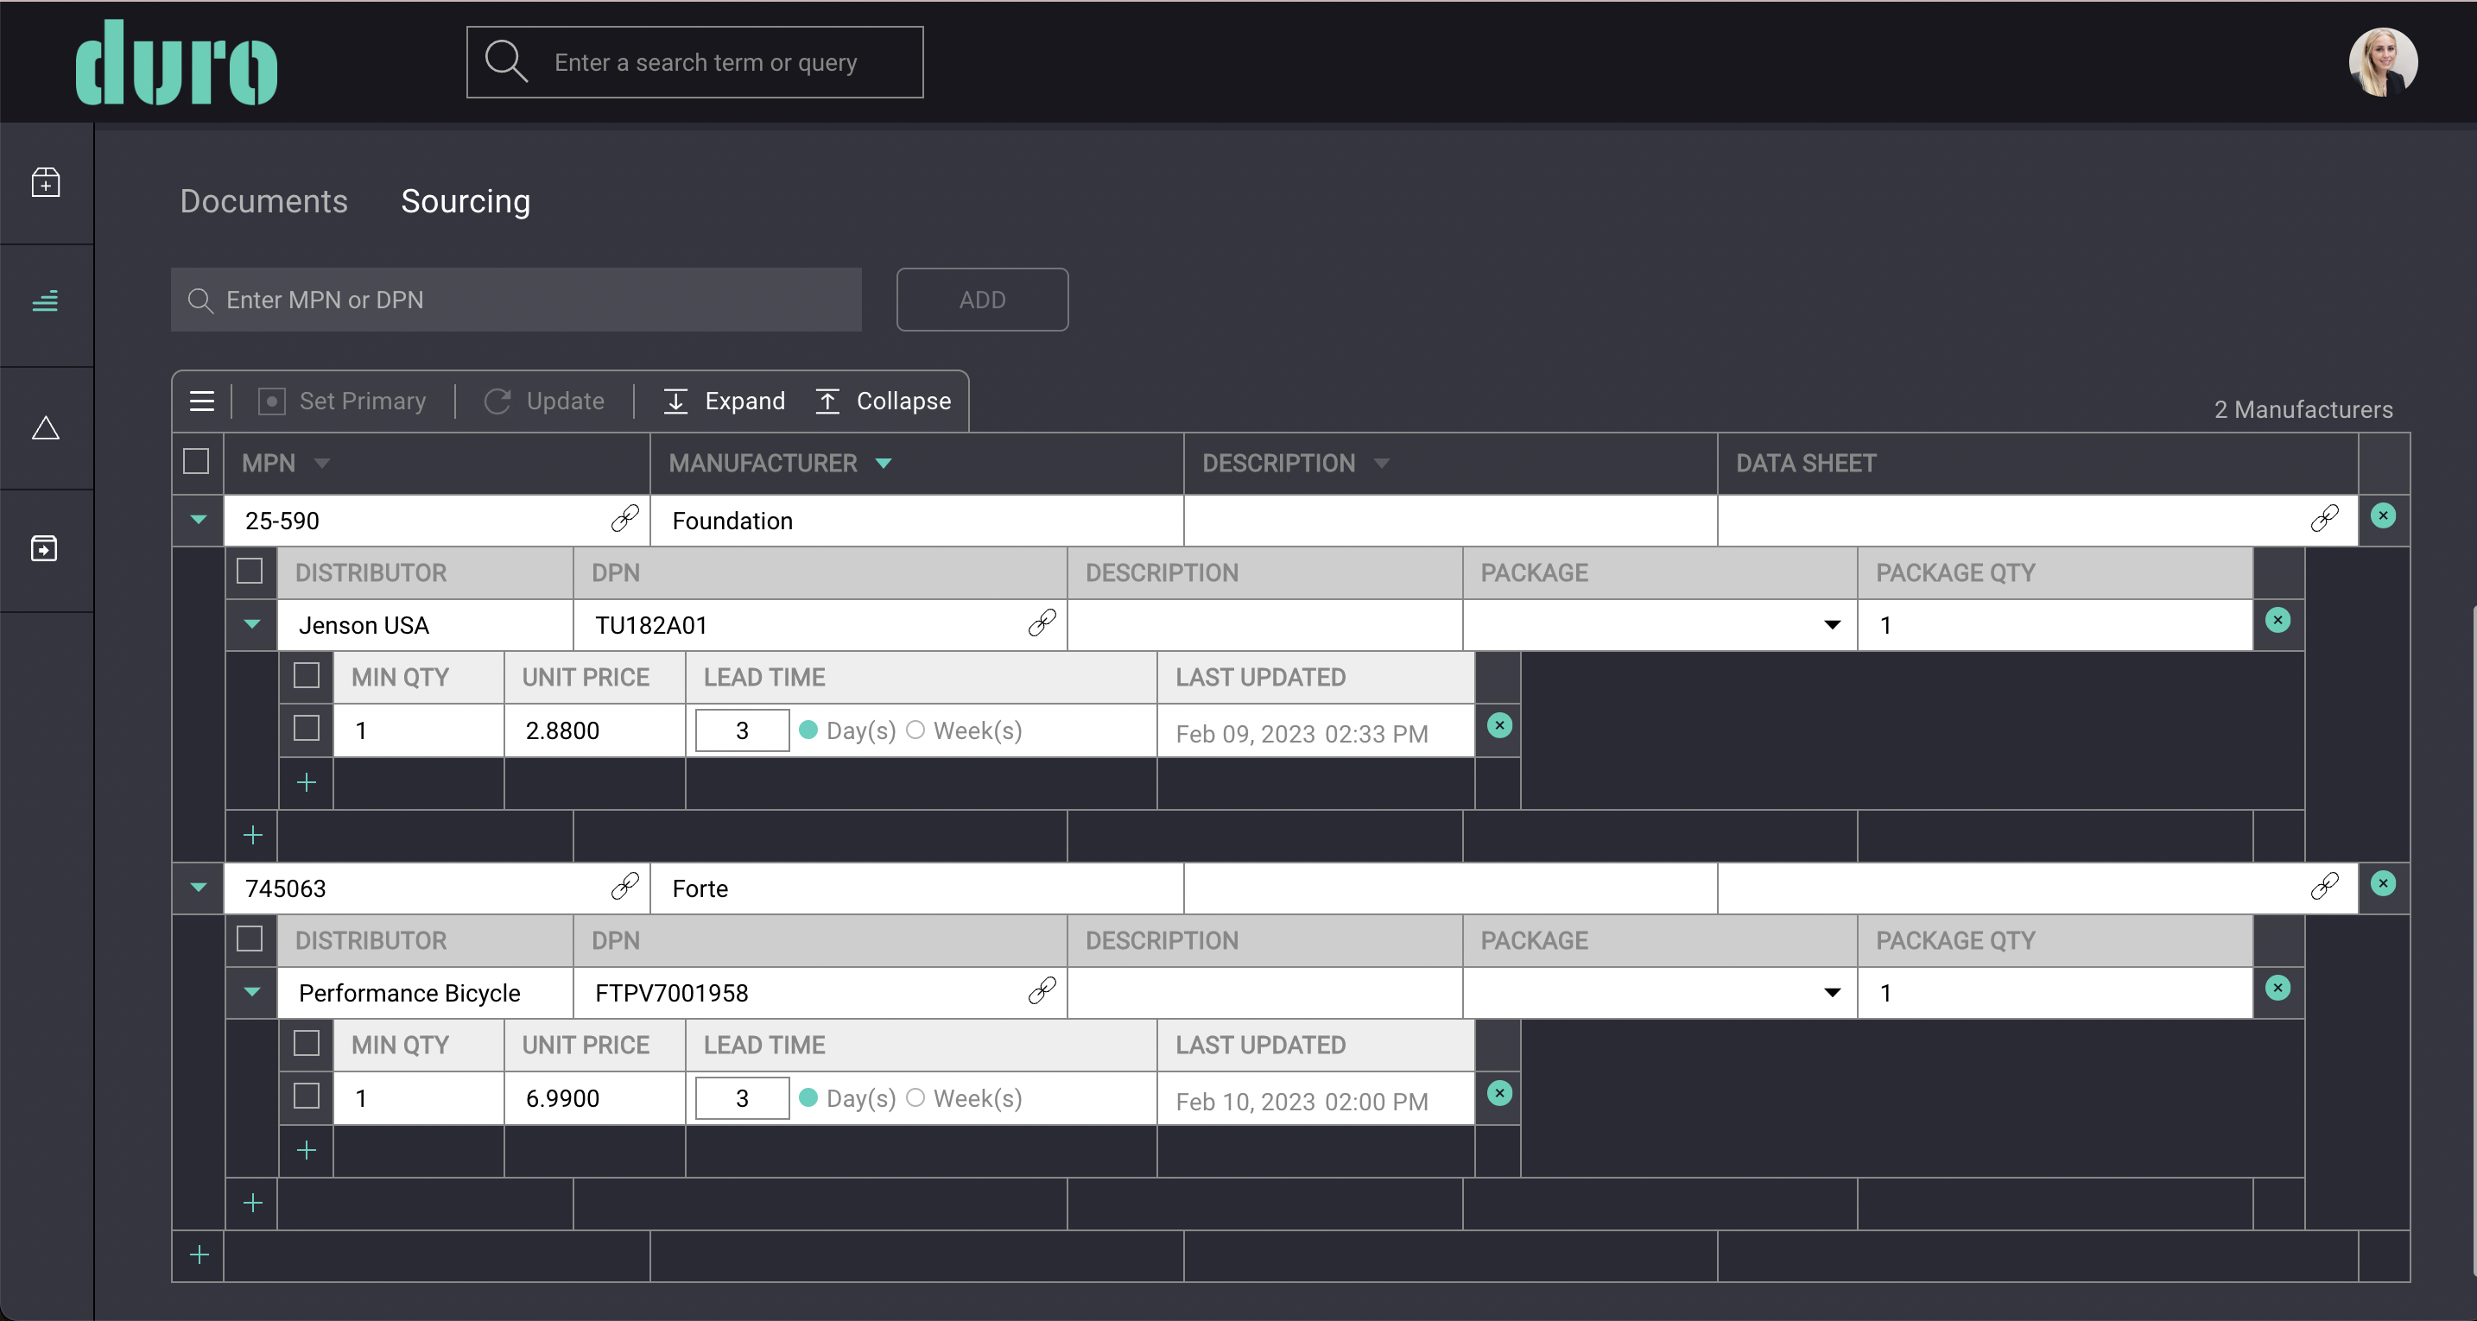
Task: Switch to the Documents tab
Action: click(263, 201)
